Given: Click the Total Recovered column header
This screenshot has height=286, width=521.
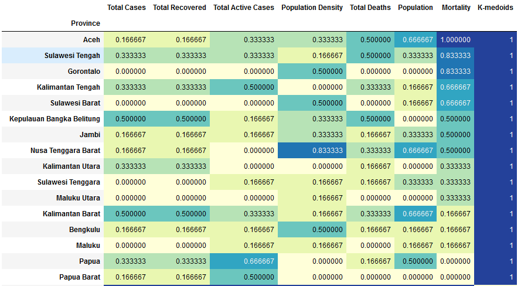Looking at the screenshot, I should [179, 8].
